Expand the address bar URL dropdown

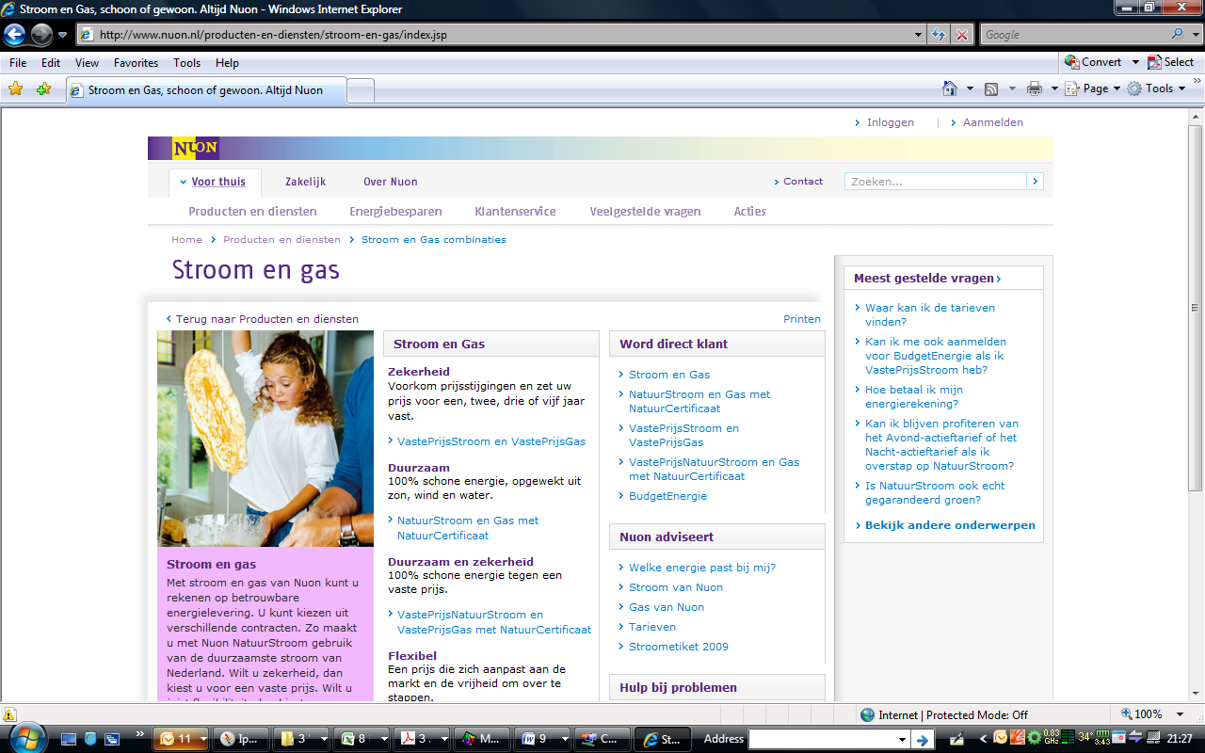pos(919,35)
